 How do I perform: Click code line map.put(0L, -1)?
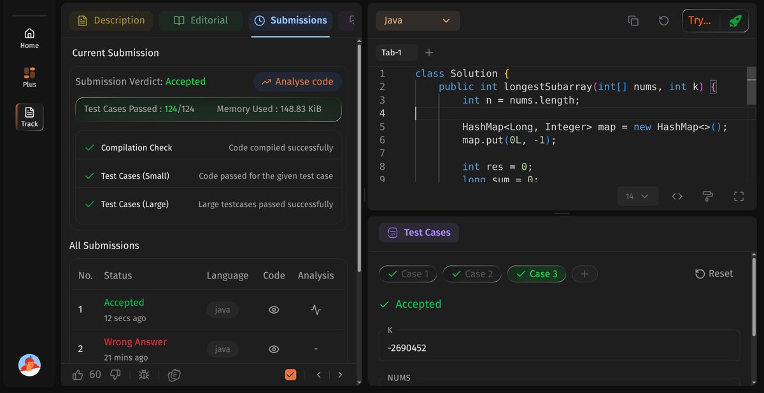[x=509, y=140]
